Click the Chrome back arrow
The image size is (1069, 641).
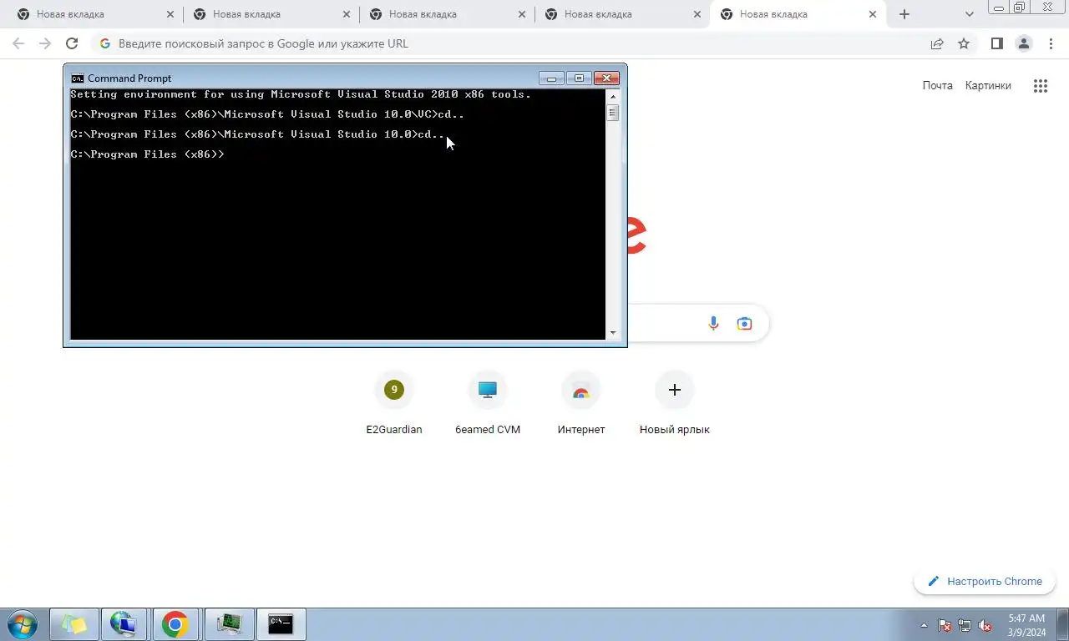18,43
